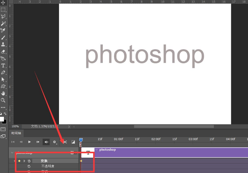Switch to the 时间轴 tab
Viewport: 248px width, 173px height.
(16, 133)
